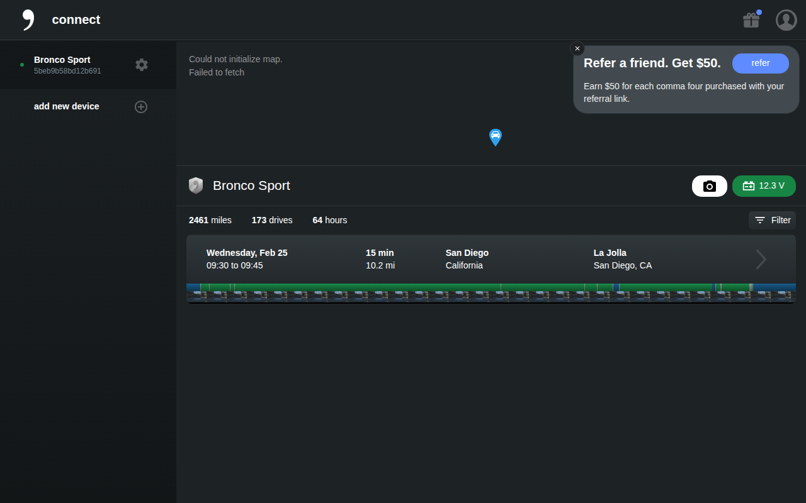Click the Bronco Sport heading title
Screen dimensions: 806x503
click(x=252, y=185)
